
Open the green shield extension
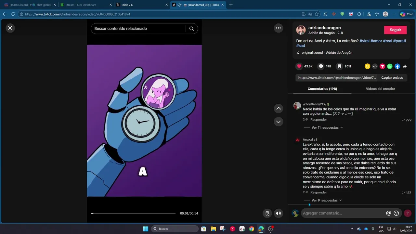[x=342, y=14]
